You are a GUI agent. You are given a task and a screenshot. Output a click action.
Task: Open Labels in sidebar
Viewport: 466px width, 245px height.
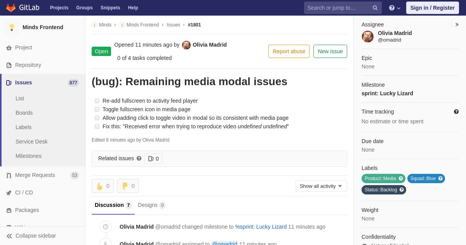click(23, 127)
